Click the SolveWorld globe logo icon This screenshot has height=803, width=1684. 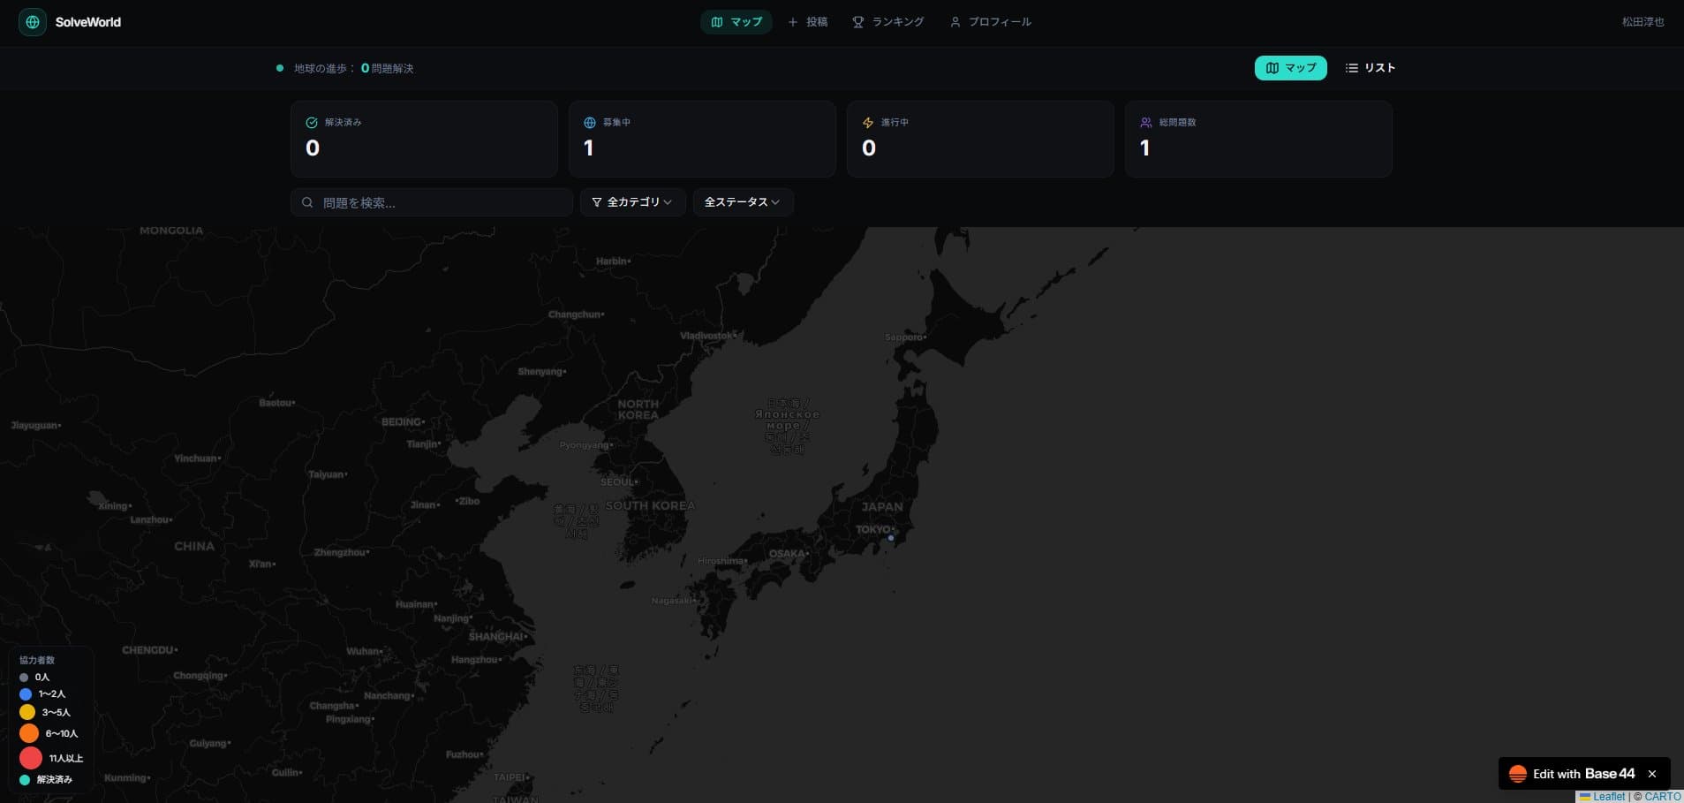click(x=33, y=22)
